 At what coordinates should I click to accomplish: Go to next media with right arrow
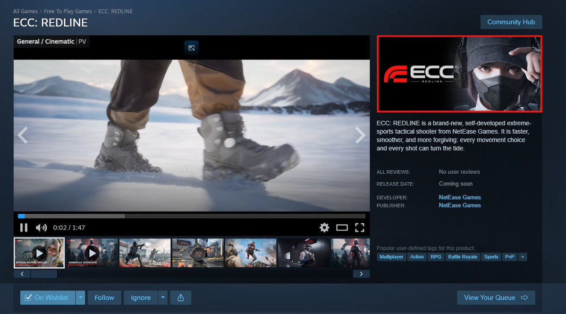[x=360, y=136]
